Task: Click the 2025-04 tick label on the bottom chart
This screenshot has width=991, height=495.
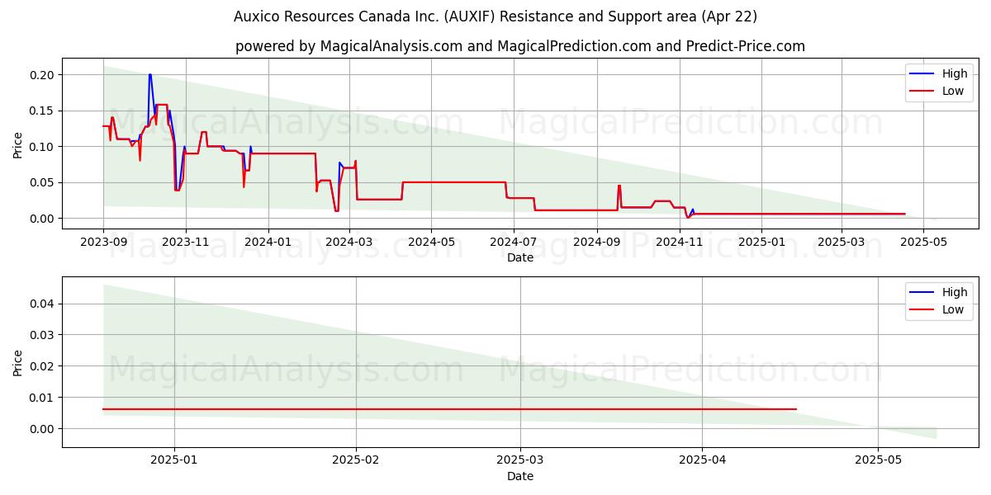Action: 703,460
